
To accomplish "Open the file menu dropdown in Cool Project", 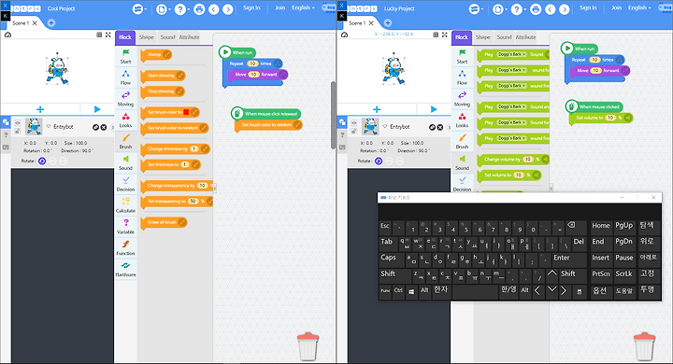I will [x=163, y=9].
